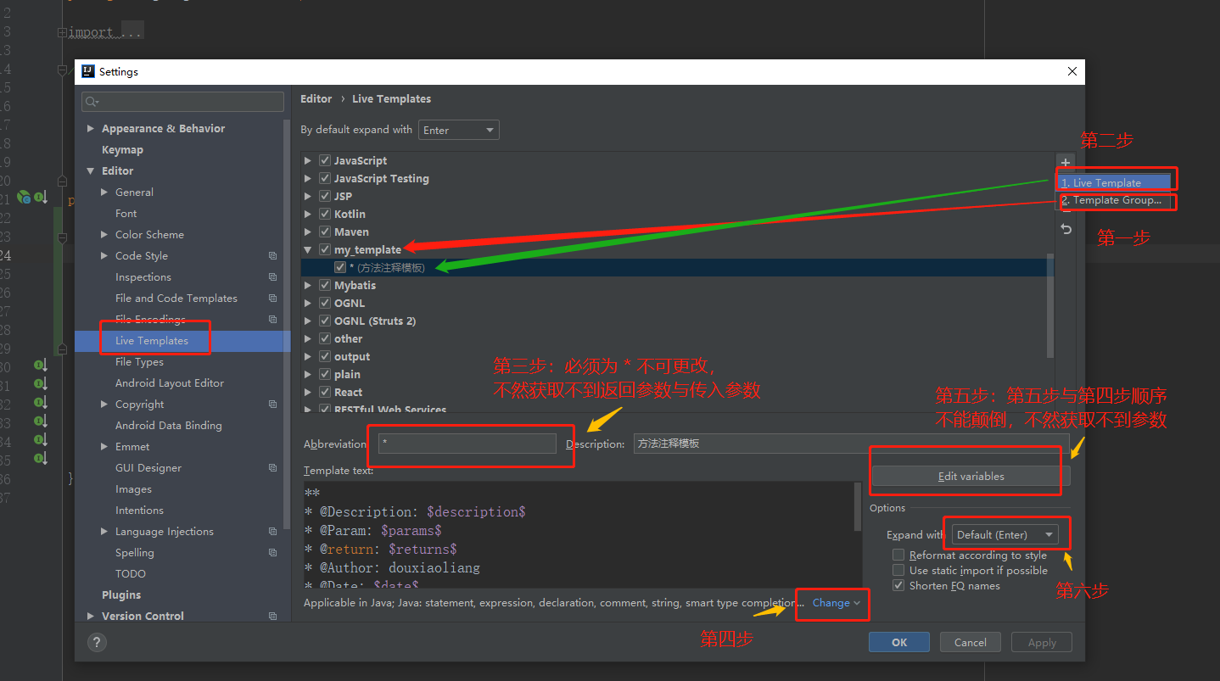Image resolution: width=1220 pixels, height=681 pixels.
Task: Click copy icon beside File and Code Templates
Action: 272,299
